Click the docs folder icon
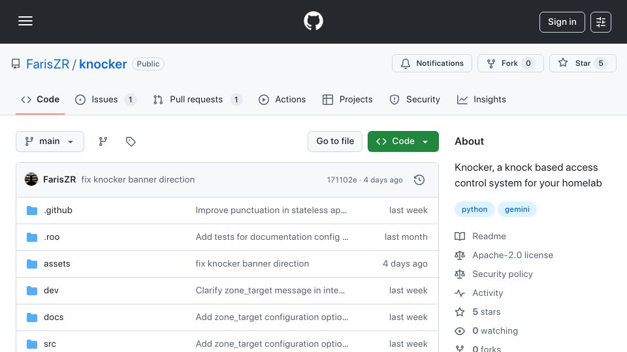627x352 pixels. point(32,317)
